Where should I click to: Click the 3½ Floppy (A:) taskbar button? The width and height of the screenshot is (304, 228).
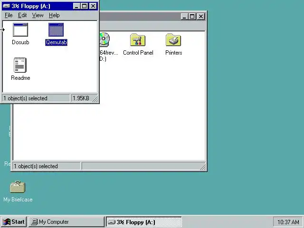click(x=143, y=222)
